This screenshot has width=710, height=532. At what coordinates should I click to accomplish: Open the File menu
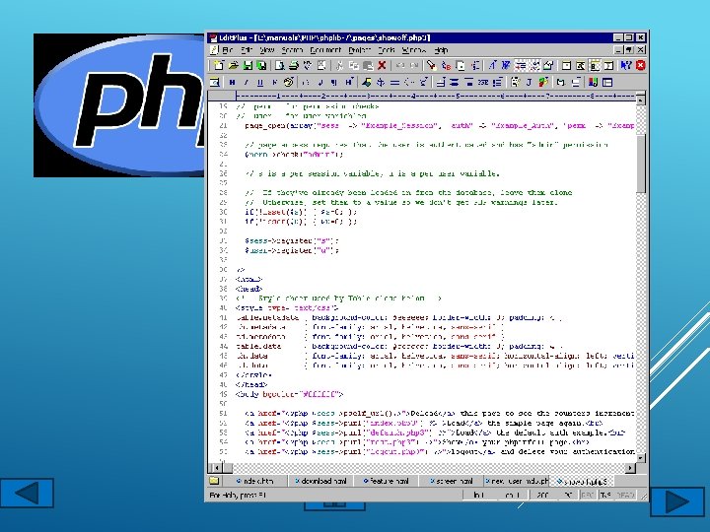pos(228,50)
